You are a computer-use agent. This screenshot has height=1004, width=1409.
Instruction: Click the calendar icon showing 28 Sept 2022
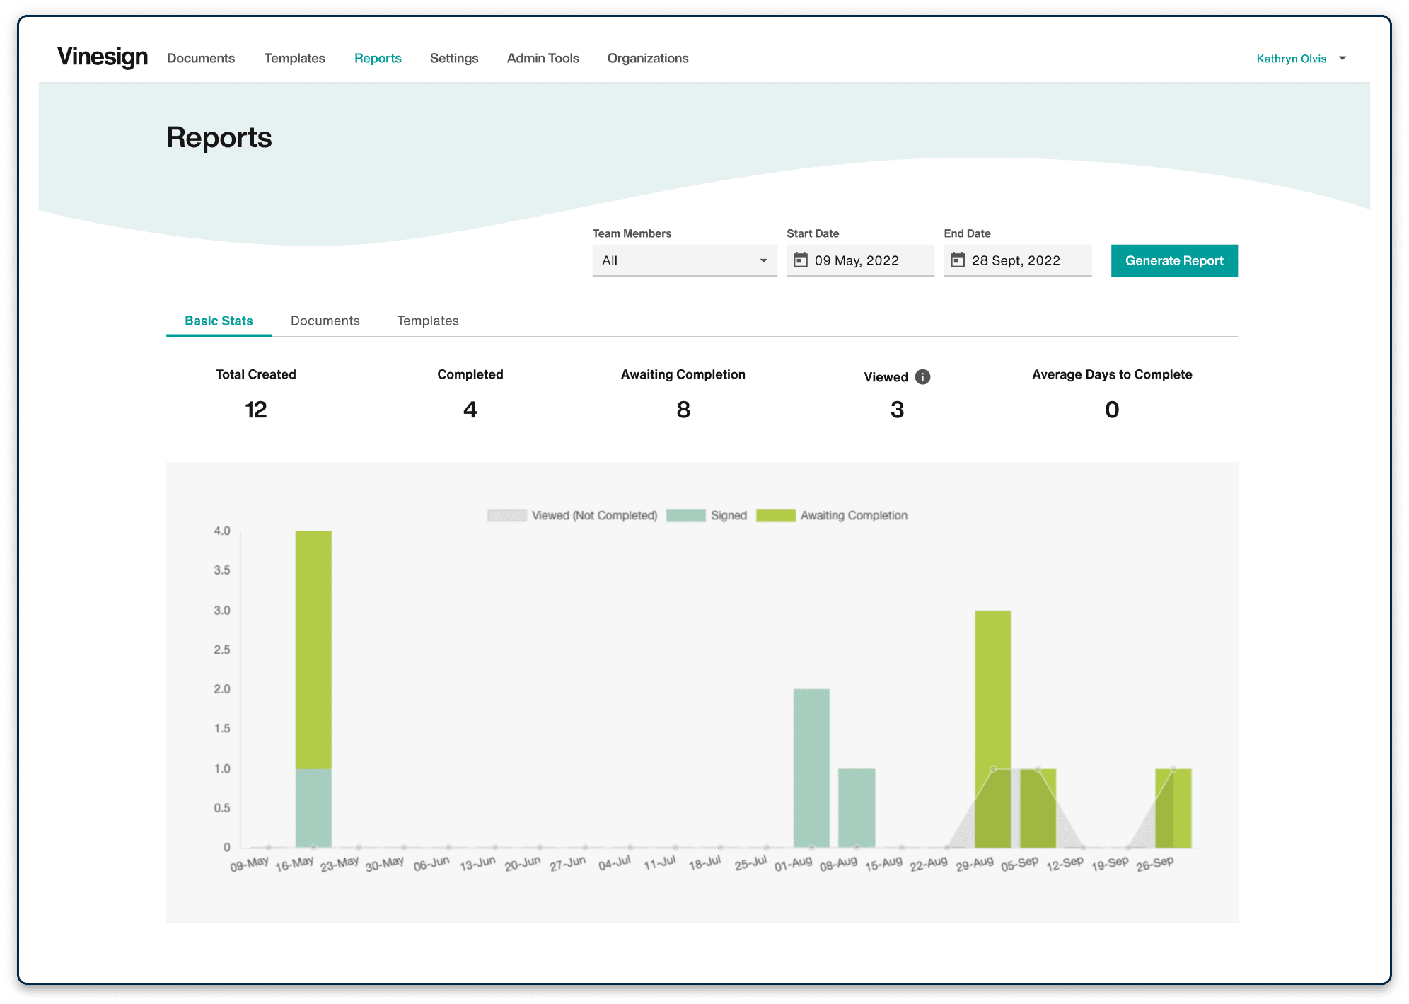[958, 260]
